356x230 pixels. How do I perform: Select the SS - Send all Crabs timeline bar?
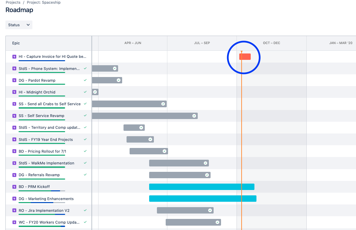pyautogui.click(x=129, y=104)
